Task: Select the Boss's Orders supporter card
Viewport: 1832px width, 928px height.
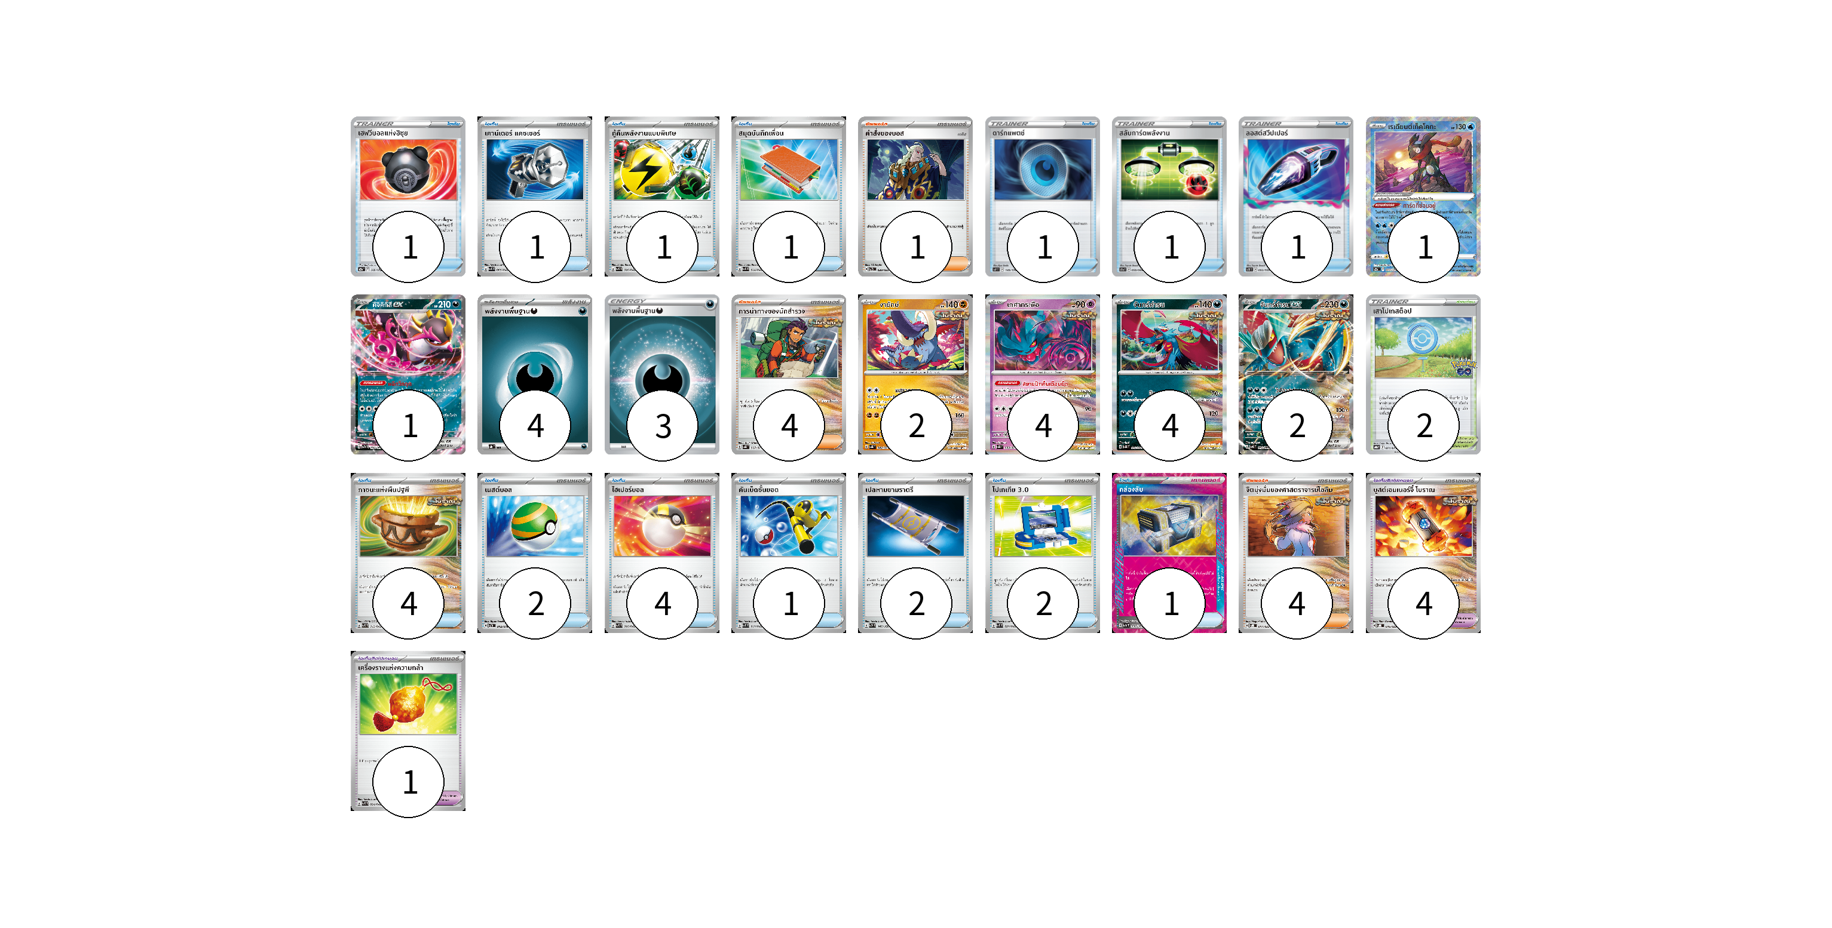Action: (x=915, y=196)
